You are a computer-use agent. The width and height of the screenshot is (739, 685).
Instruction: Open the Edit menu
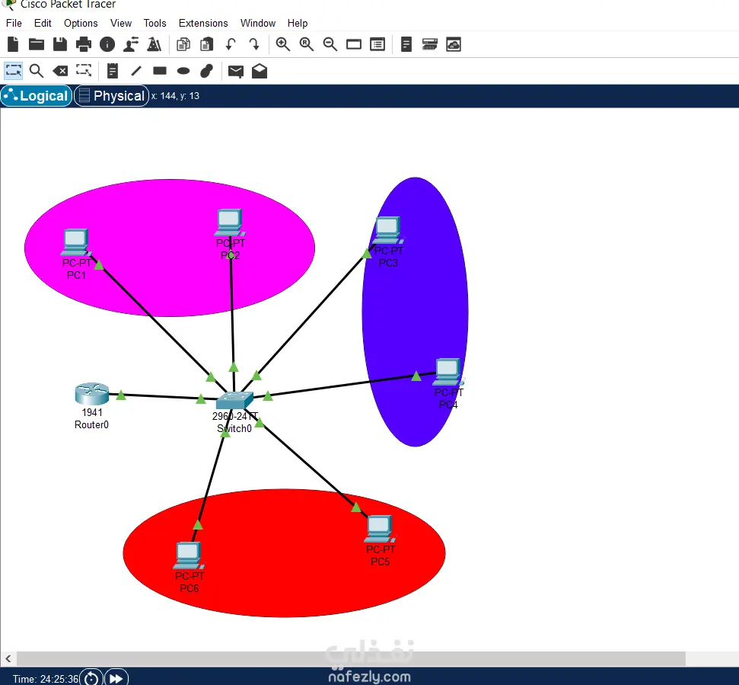pyautogui.click(x=43, y=23)
